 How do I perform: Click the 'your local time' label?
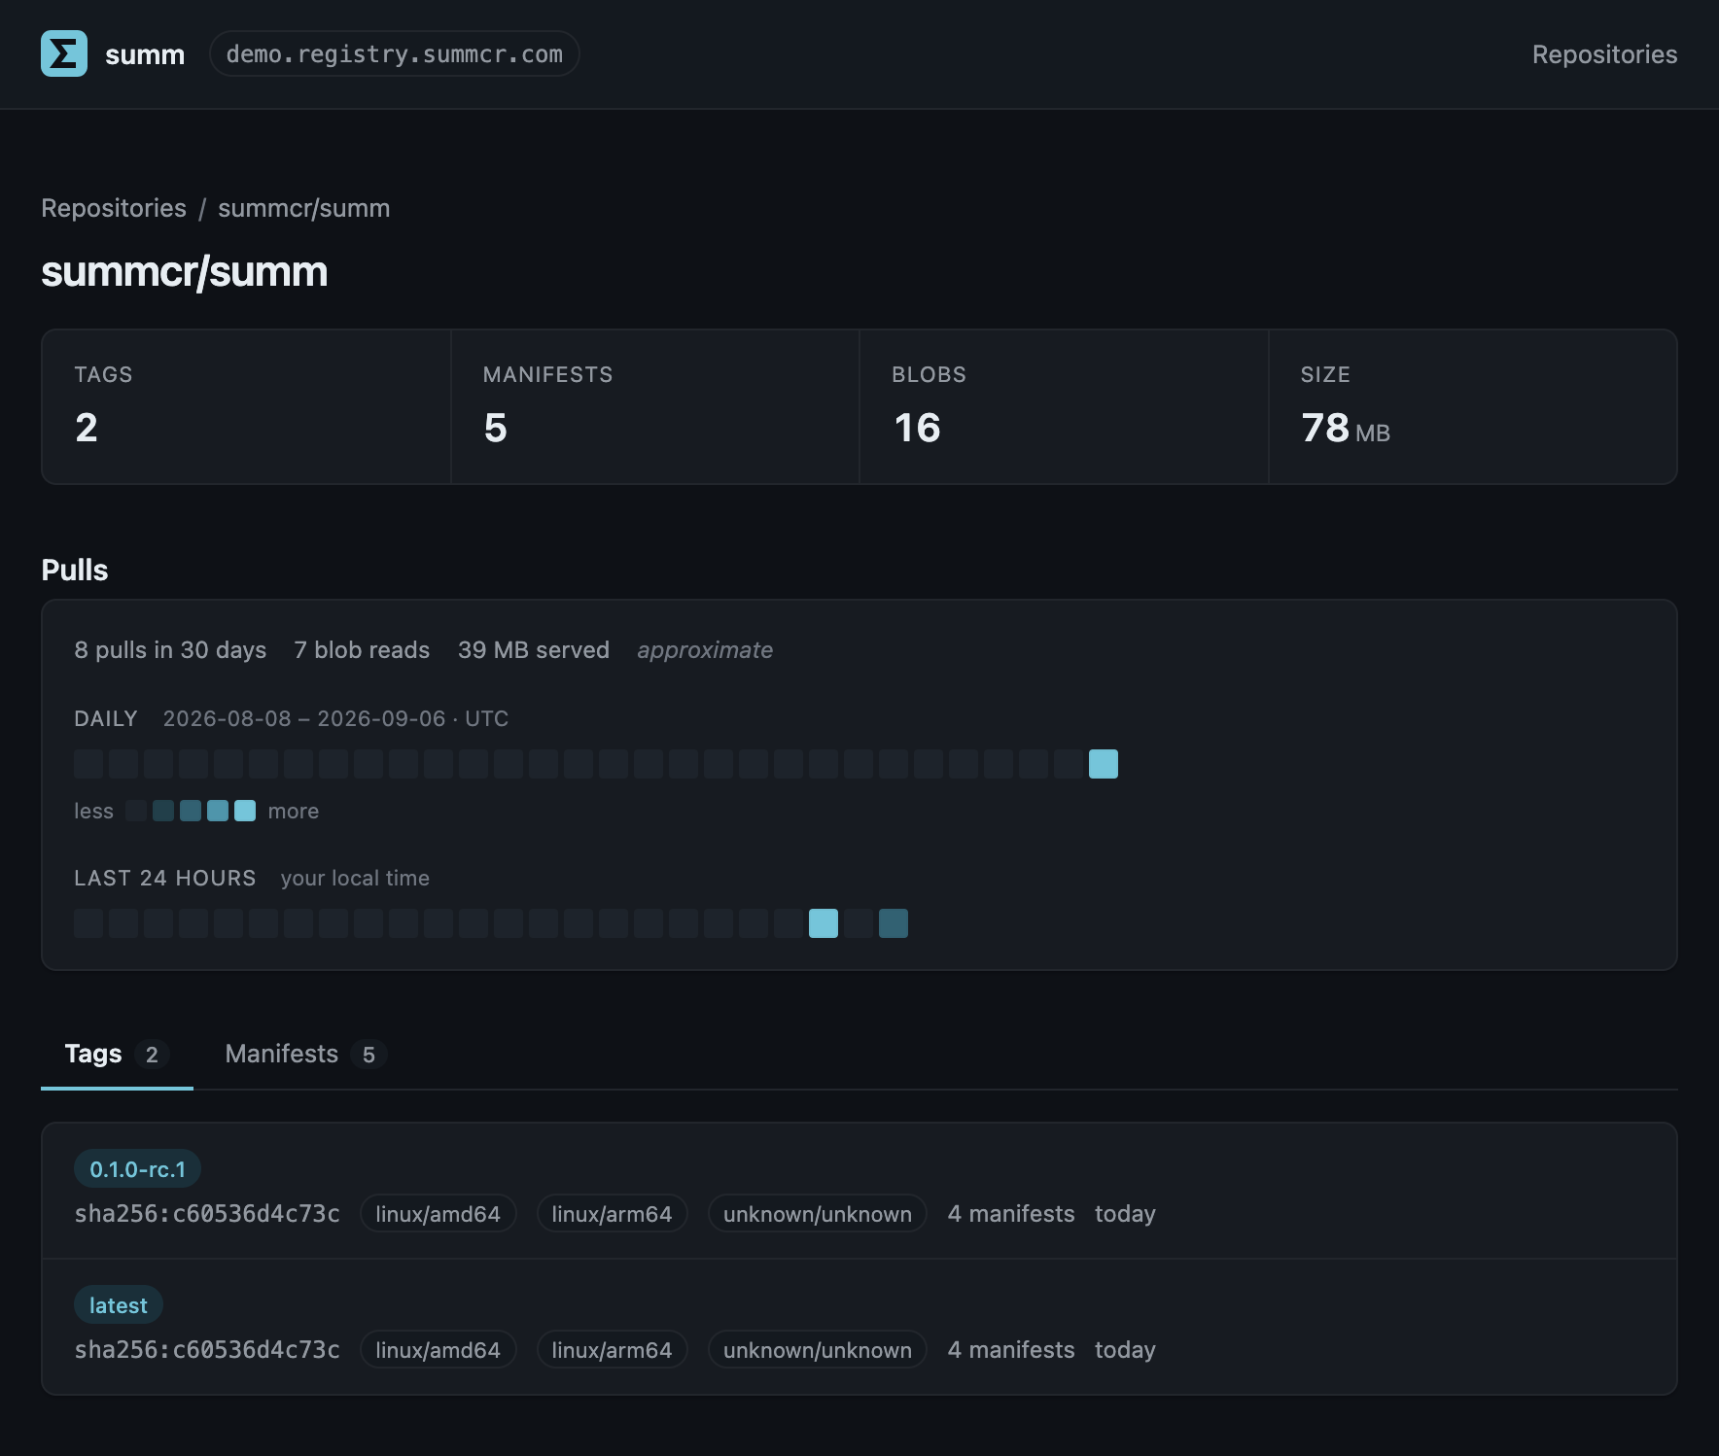click(x=355, y=878)
